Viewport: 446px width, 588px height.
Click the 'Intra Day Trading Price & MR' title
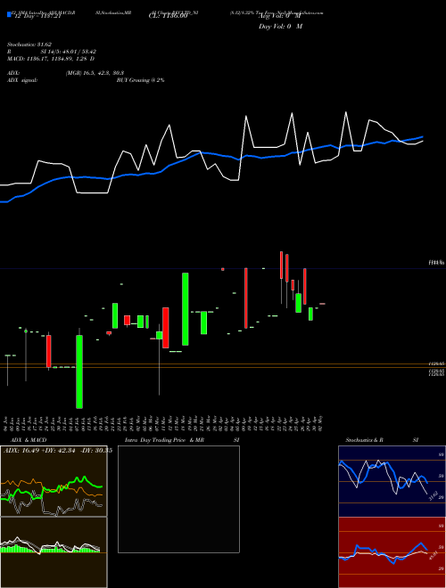point(164,440)
